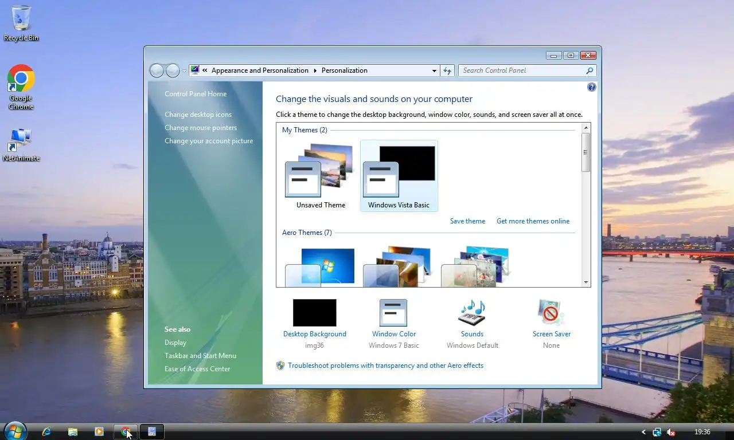Open Window Color settings icon
This screenshot has width=734, height=440.
click(x=393, y=313)
